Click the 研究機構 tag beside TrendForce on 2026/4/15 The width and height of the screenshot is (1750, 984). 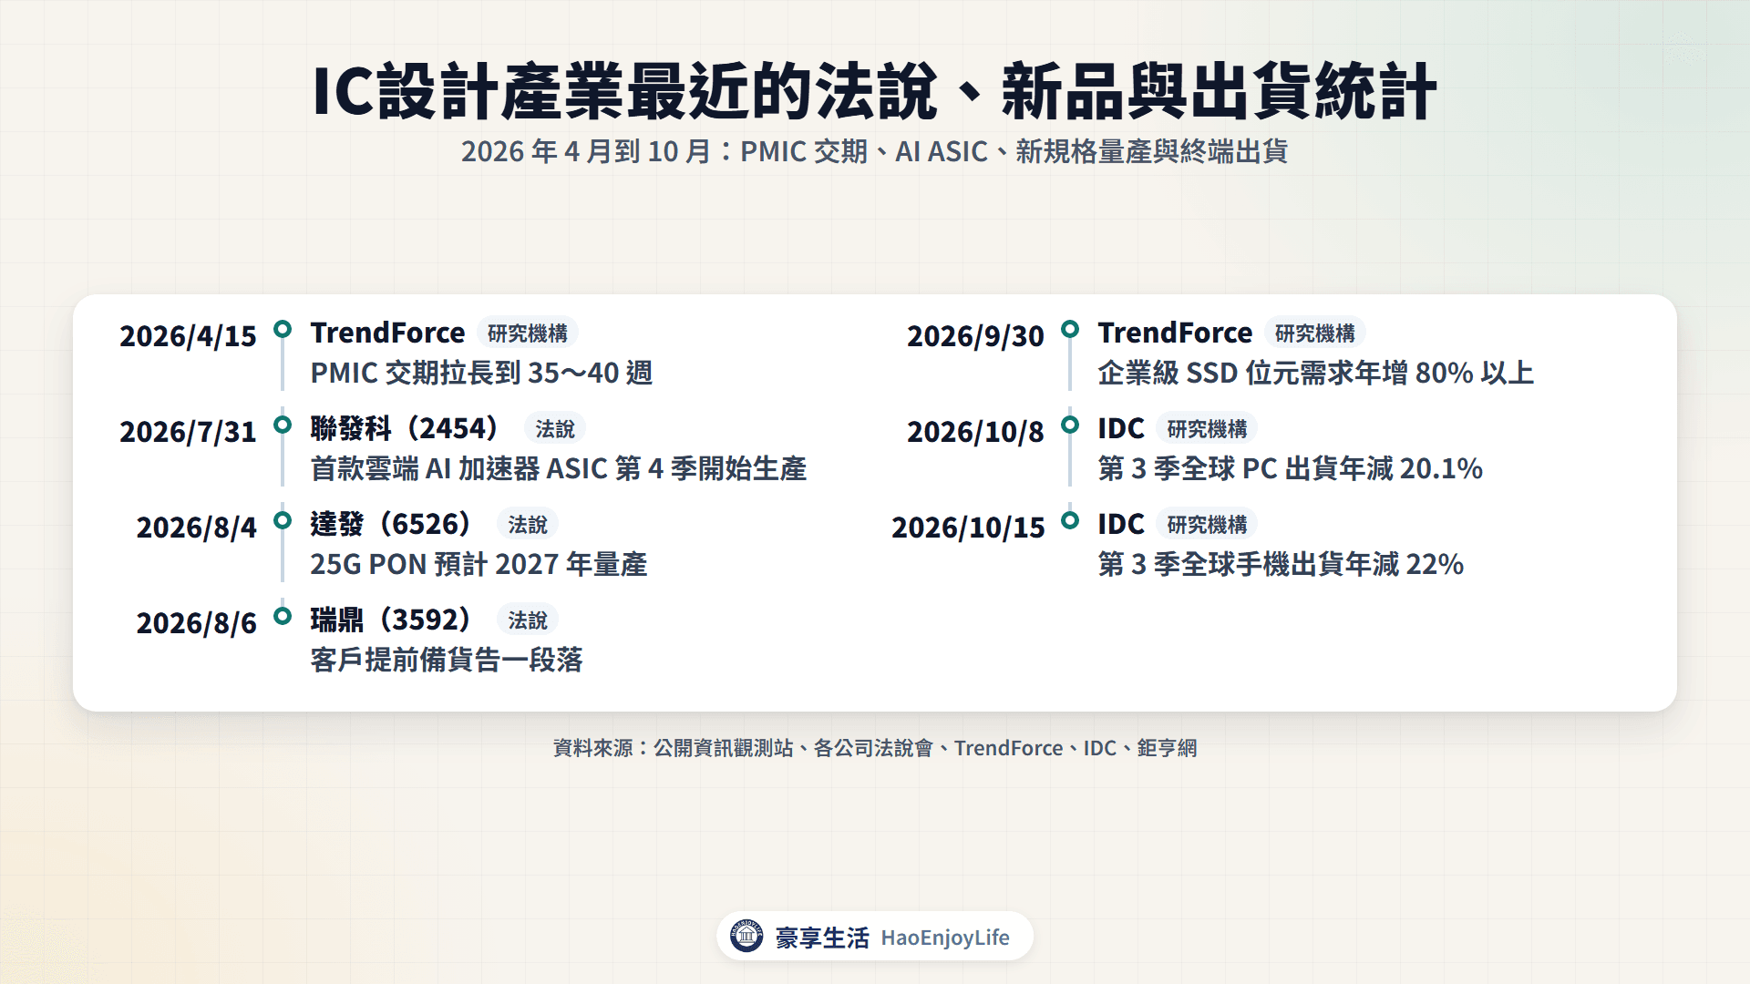527,333
